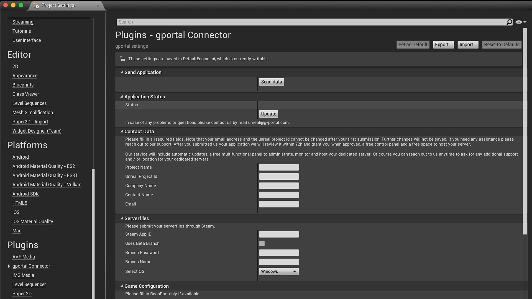Open Android Material Quality - ES2
The image size is (532, 299).
tap(44, 166)
